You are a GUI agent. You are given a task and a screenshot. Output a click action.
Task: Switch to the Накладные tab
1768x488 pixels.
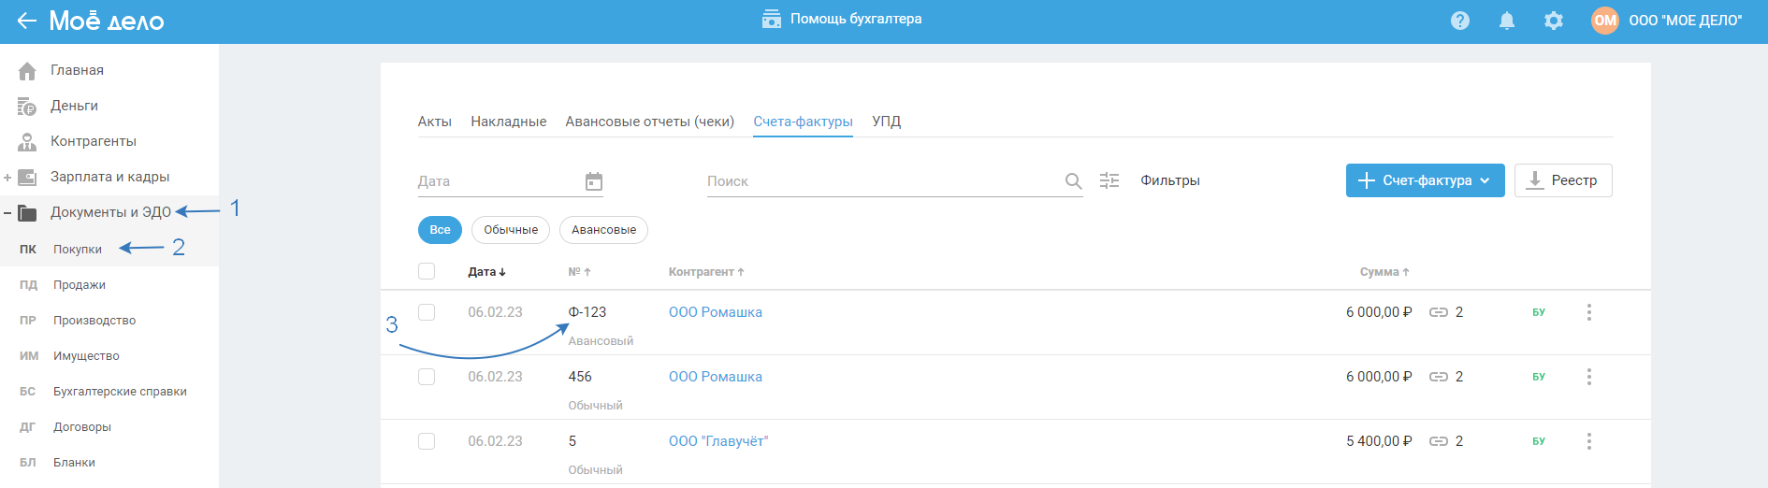(508, 122)
